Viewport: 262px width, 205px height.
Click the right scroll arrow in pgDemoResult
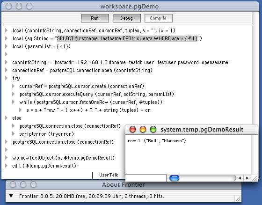pyautogui.click(x=247, y=178)
